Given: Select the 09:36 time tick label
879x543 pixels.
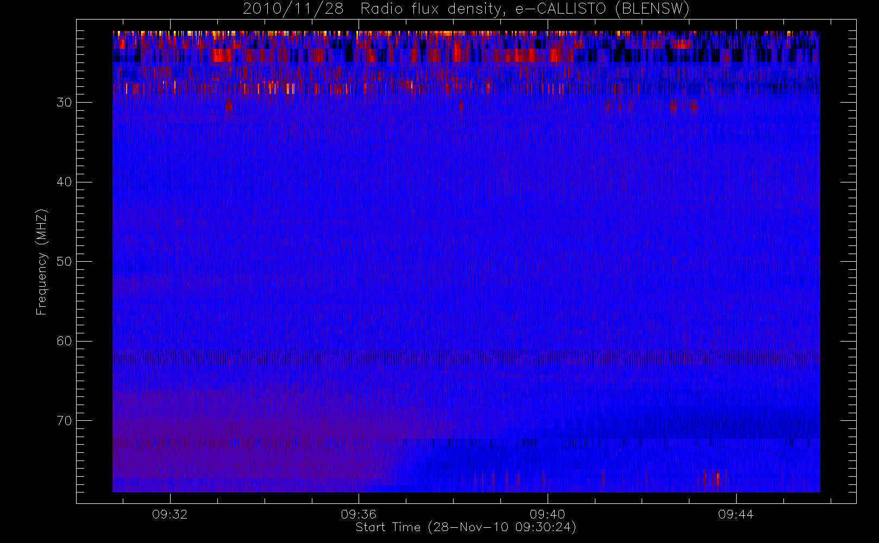Looking at the screenshot, I should (x=359, y=514).
